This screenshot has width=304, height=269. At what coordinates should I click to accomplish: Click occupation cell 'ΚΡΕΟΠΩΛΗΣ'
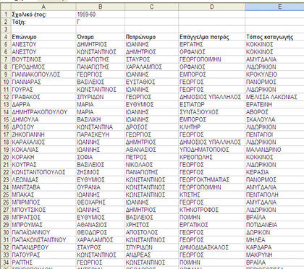212,157
